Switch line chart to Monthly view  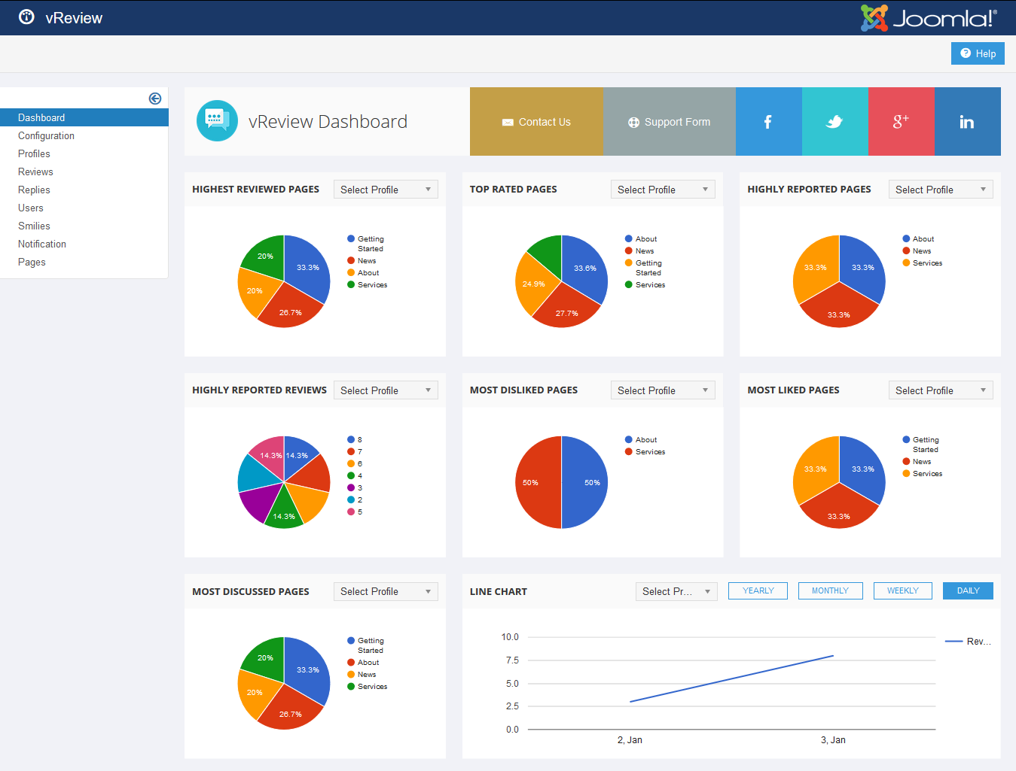(x=830, y=591)
